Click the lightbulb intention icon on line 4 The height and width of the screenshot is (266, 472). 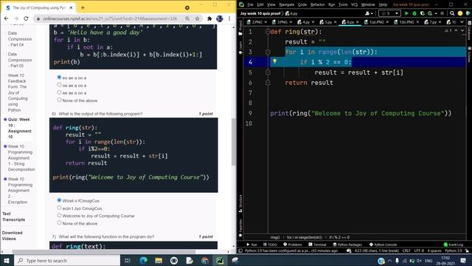pyautogui.click(x=274, y=61)
